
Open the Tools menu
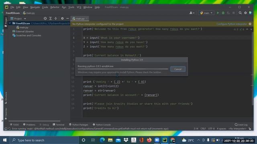[71, 7]
